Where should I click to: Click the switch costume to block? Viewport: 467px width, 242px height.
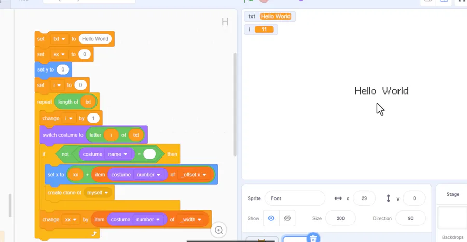[x=63, y=135]
